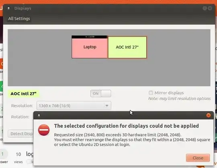Click the '10 views' counter in the browser behind

(18, 158)
